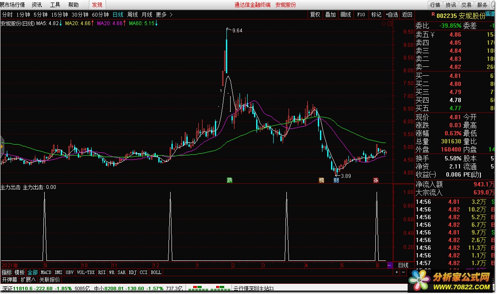Open F10 company information
This screenshot has width=497, height=294.
361,14
